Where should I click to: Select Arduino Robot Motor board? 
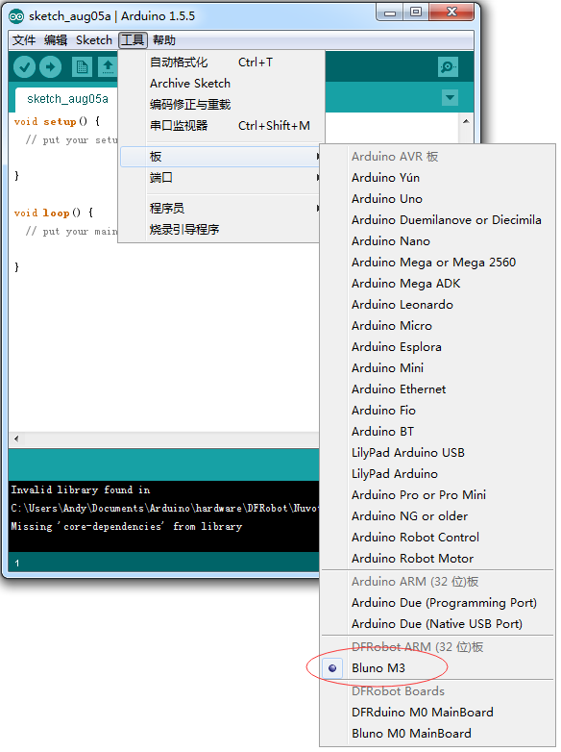pyautogui.click(x=438, y=558)
